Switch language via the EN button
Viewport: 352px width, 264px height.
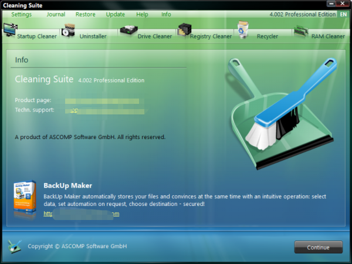pos(343,14)
